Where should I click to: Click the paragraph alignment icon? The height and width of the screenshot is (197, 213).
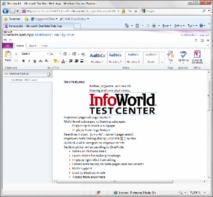pyautogui.click(x=82, y=61)
